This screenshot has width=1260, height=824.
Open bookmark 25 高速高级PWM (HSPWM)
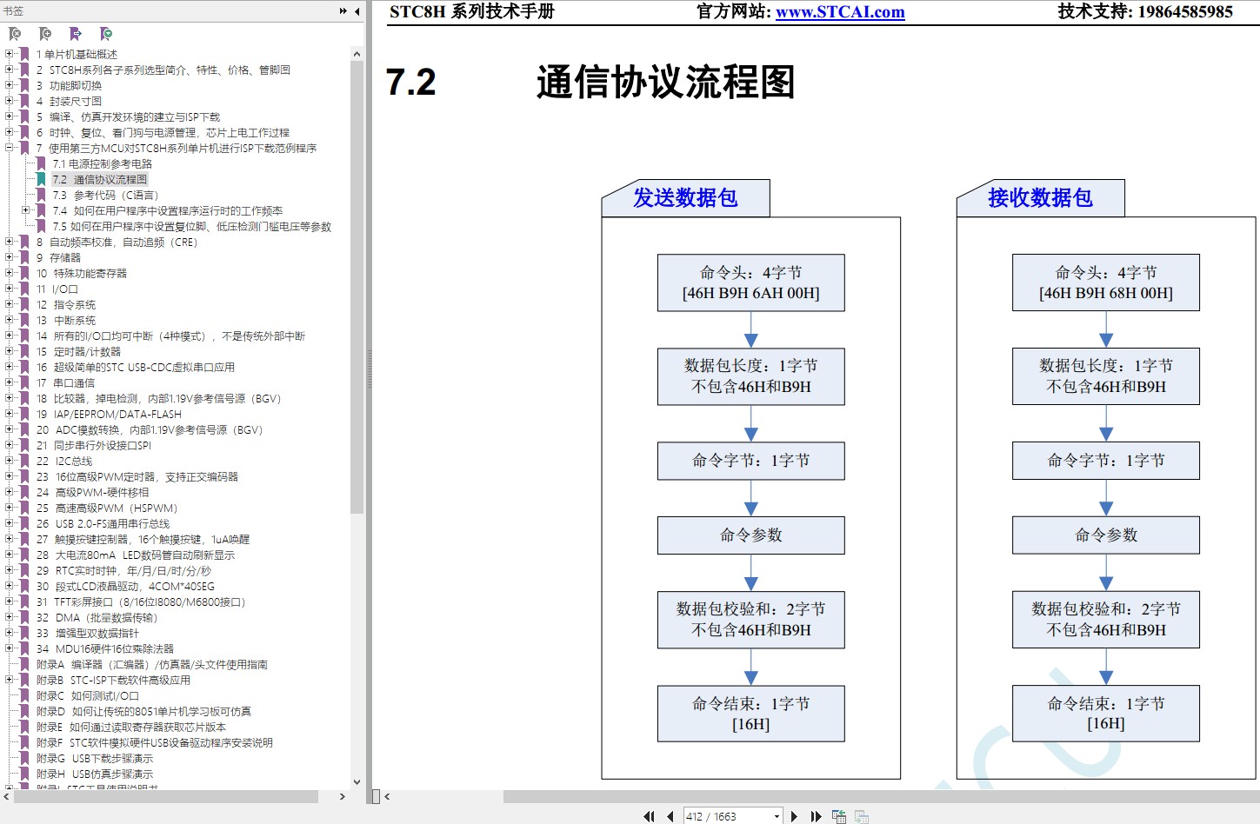(x=107, y=508)
